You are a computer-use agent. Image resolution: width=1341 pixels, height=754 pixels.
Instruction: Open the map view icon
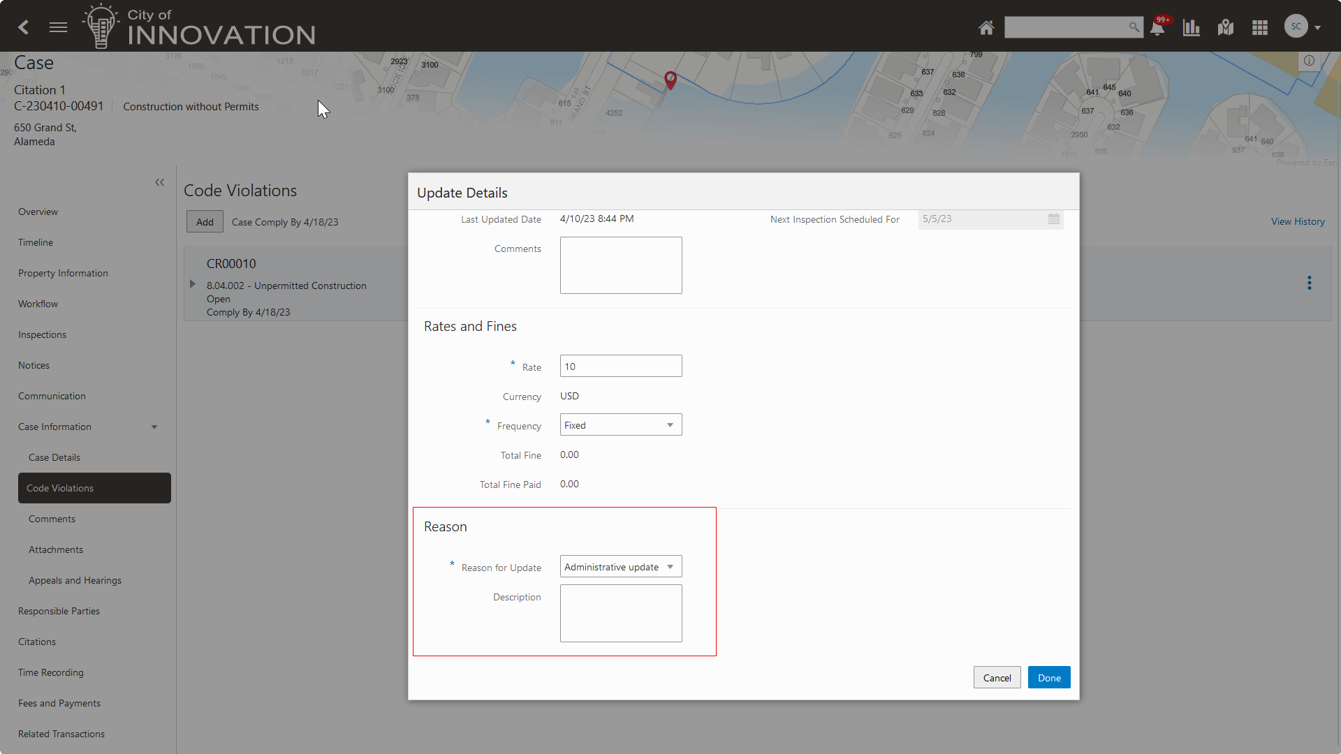pyautogui.click(x=1226, y=27)
